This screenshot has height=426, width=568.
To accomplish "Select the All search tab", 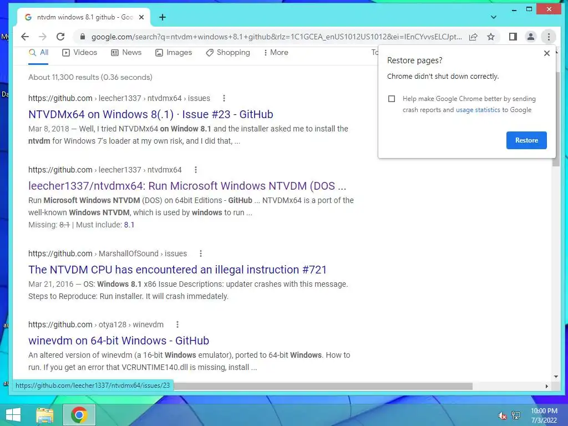I will 38,53.
